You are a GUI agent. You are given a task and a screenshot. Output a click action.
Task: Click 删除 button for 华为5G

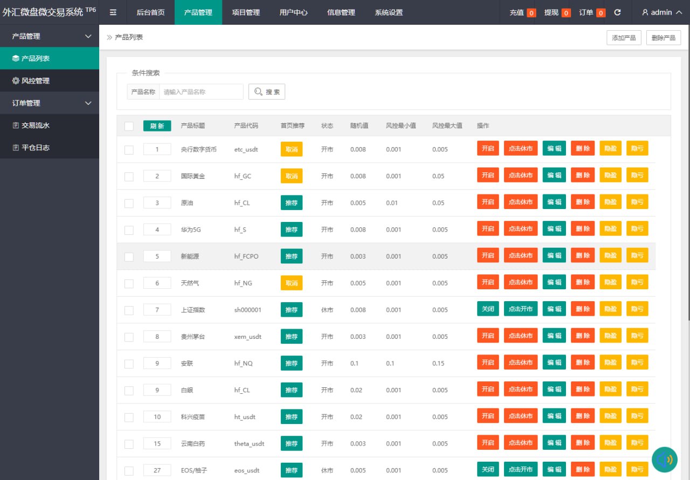pyautogui.click(x=583, y=229)
